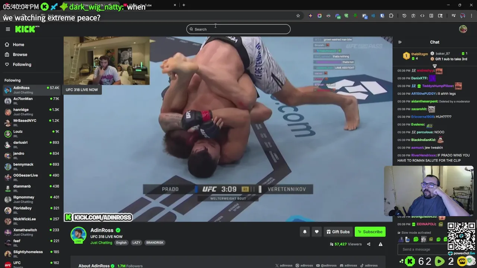
Task: Click theblitzgm on gift leaderboard
Action: [x=420, y=54]
